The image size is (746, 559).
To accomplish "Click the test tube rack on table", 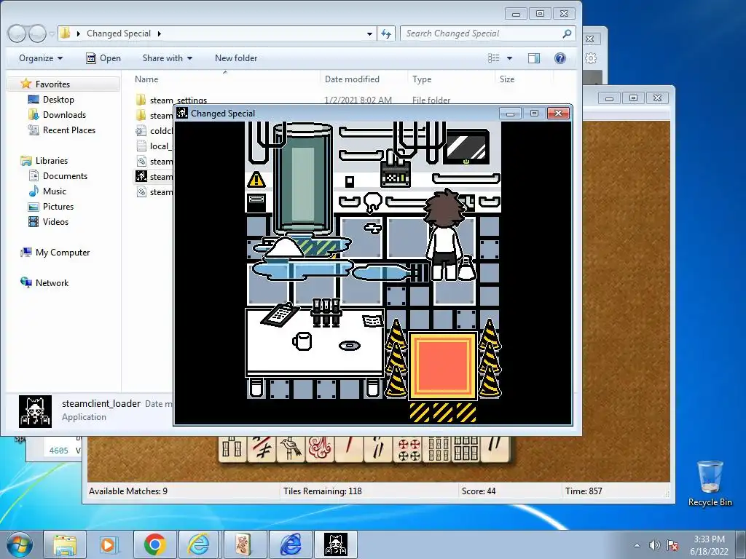I will pos(326,312).
